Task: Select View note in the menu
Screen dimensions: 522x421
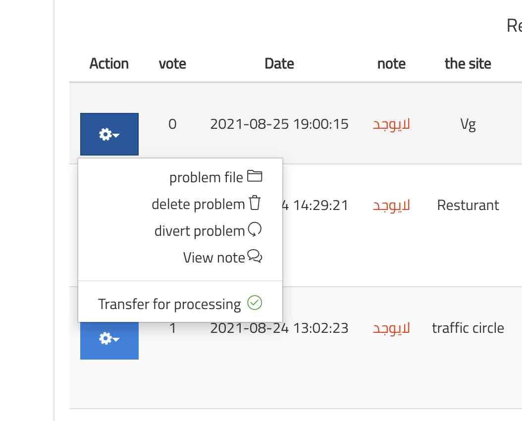Action: (214, 258)
